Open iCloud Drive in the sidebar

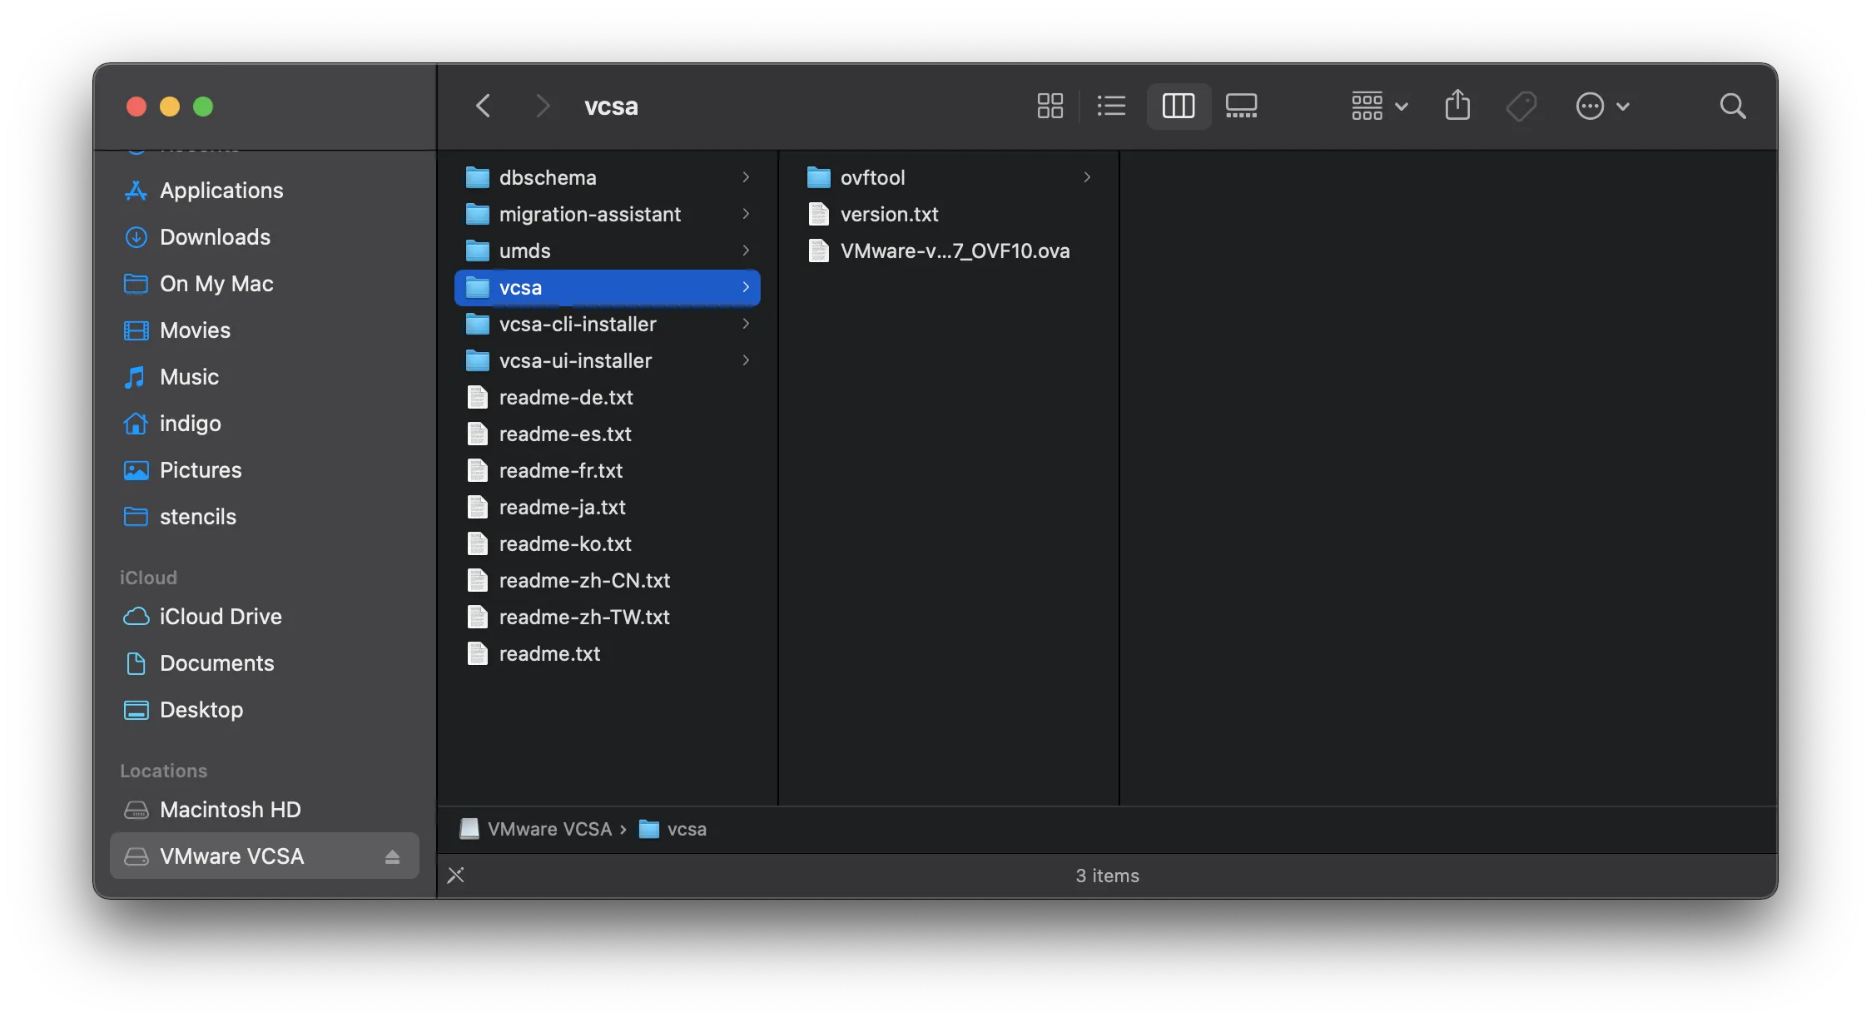(x=220, y=617)
